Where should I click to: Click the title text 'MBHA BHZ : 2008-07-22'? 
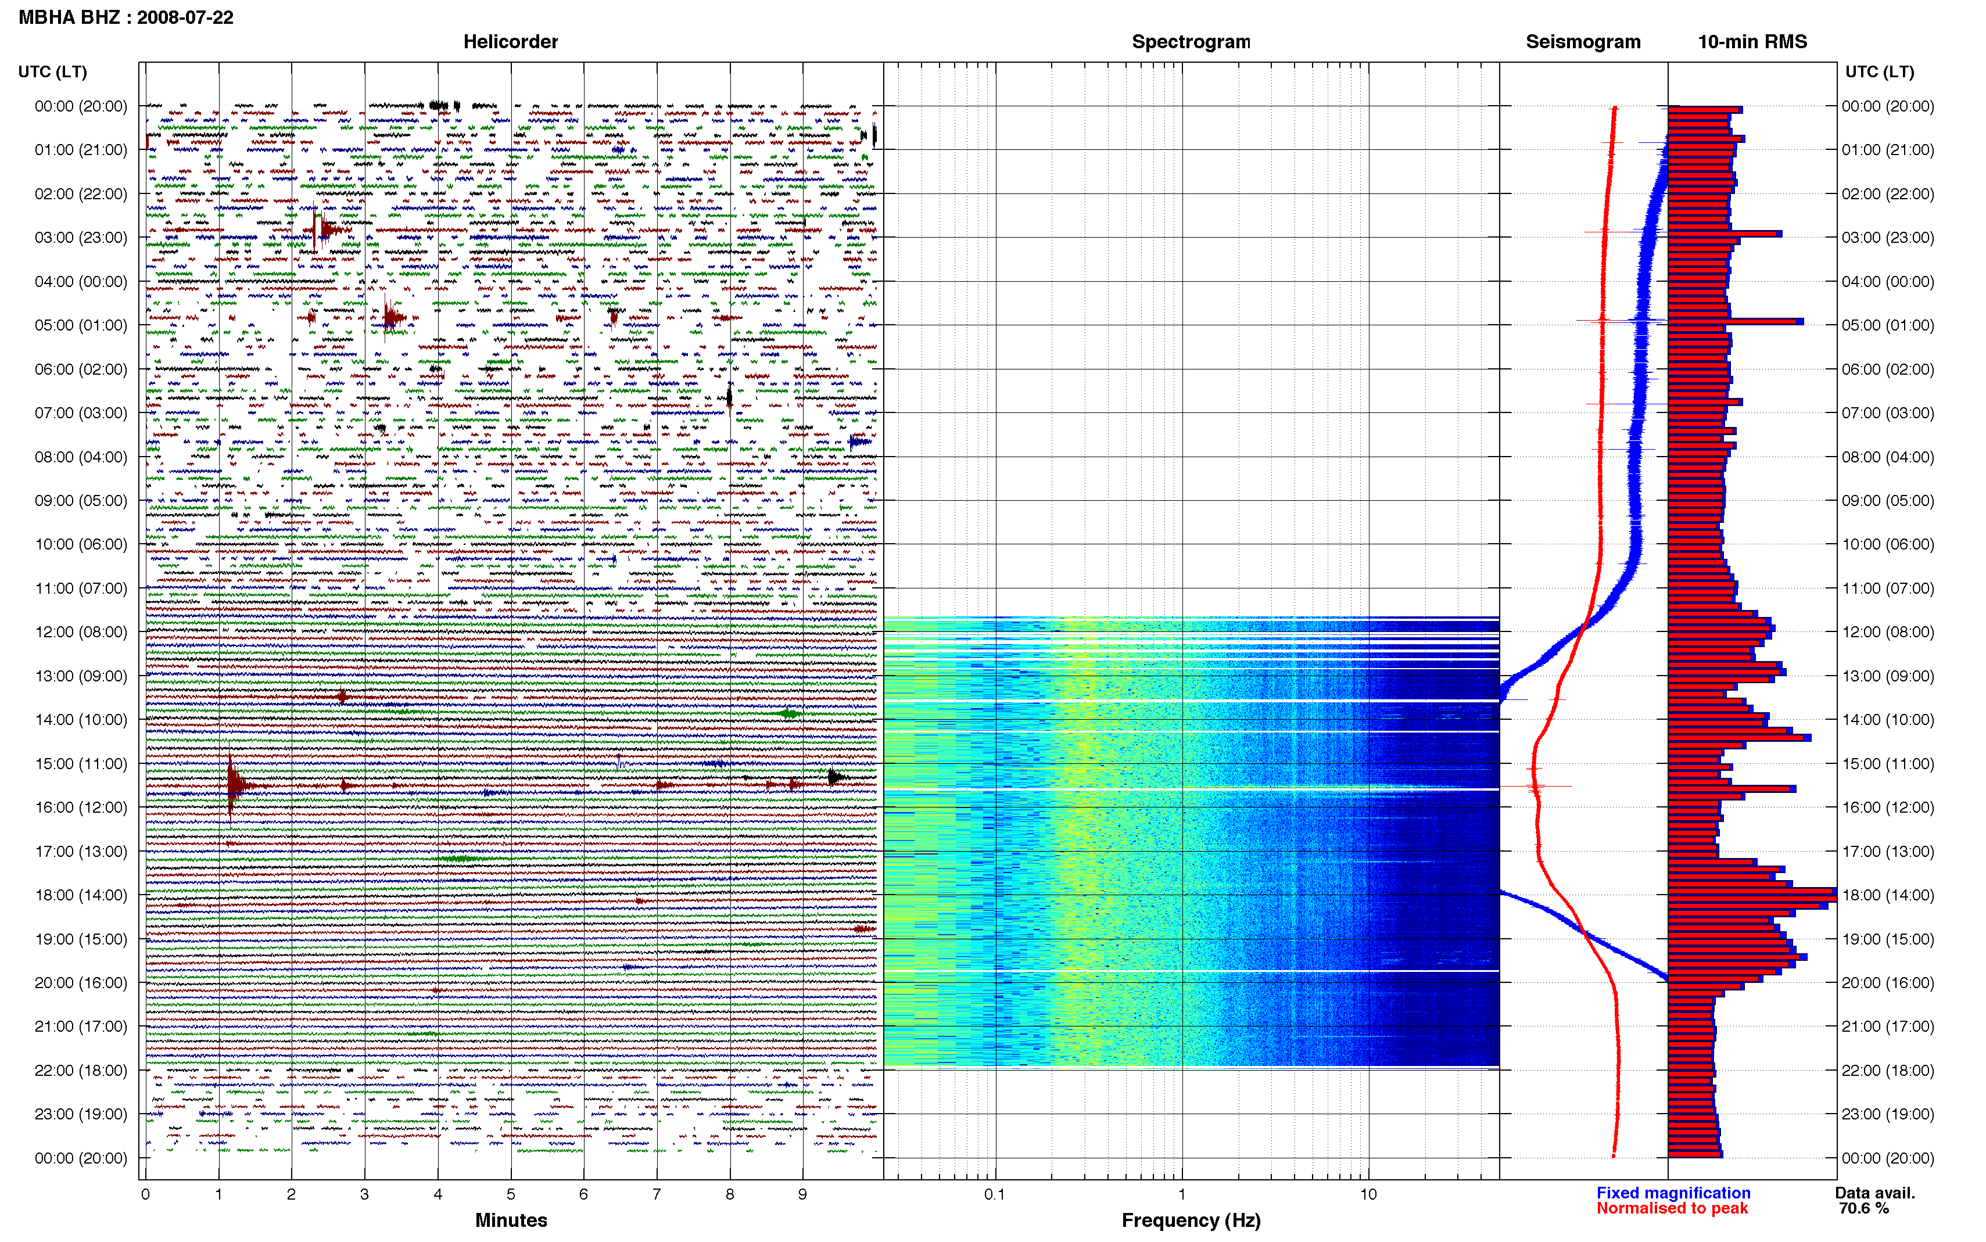[126, 17]
